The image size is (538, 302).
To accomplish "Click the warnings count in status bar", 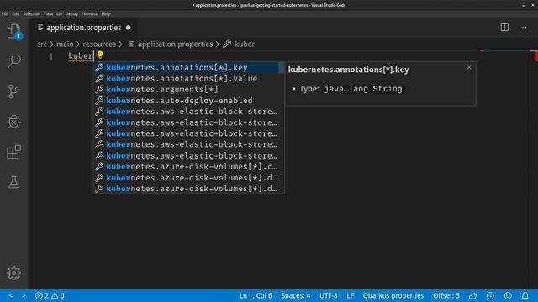I will (x=58, y=295).
